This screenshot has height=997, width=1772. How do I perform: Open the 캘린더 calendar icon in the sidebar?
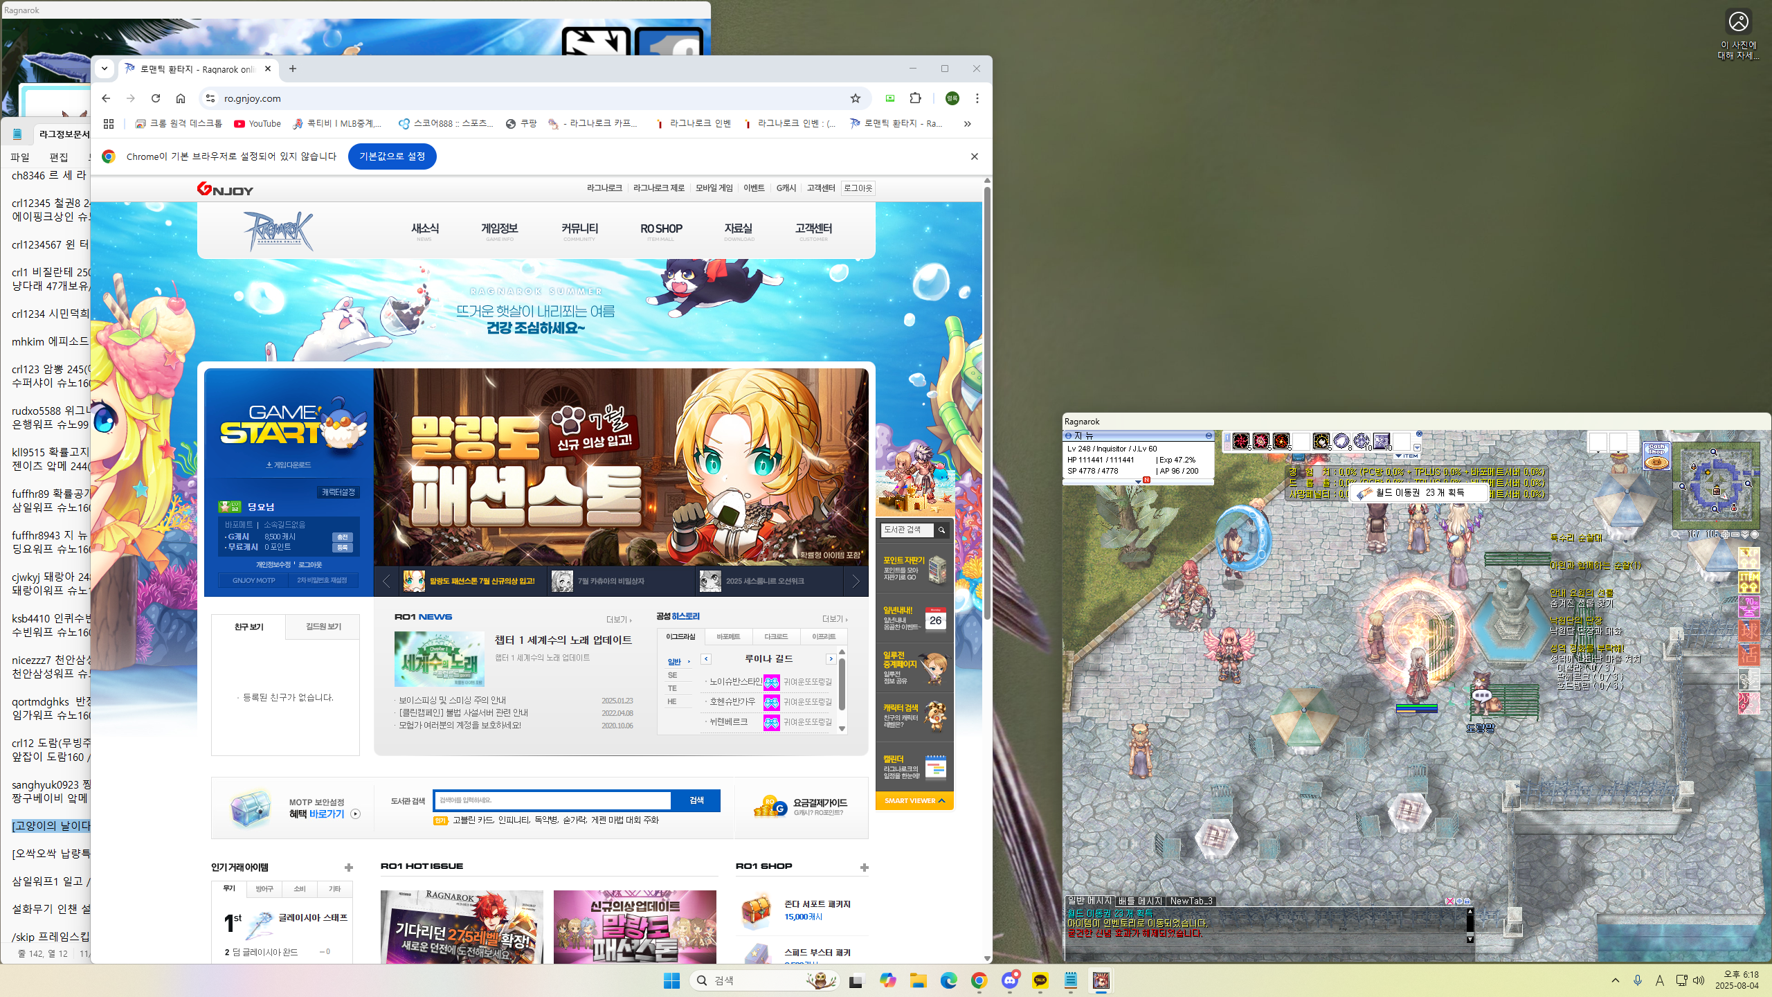(x=935, y=767)
